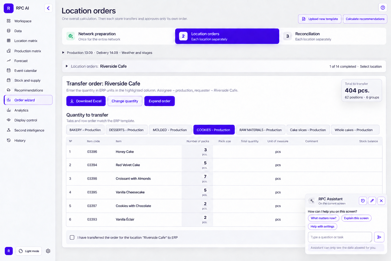This screenshot has height=261, width=391.
Task: Open the help question mark icon
Action: [383, 8]
